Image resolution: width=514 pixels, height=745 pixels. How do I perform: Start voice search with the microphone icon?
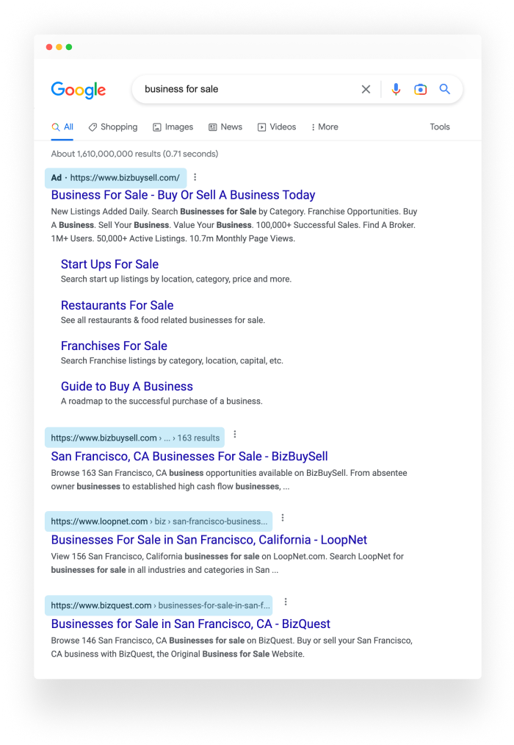pos(396,89)
